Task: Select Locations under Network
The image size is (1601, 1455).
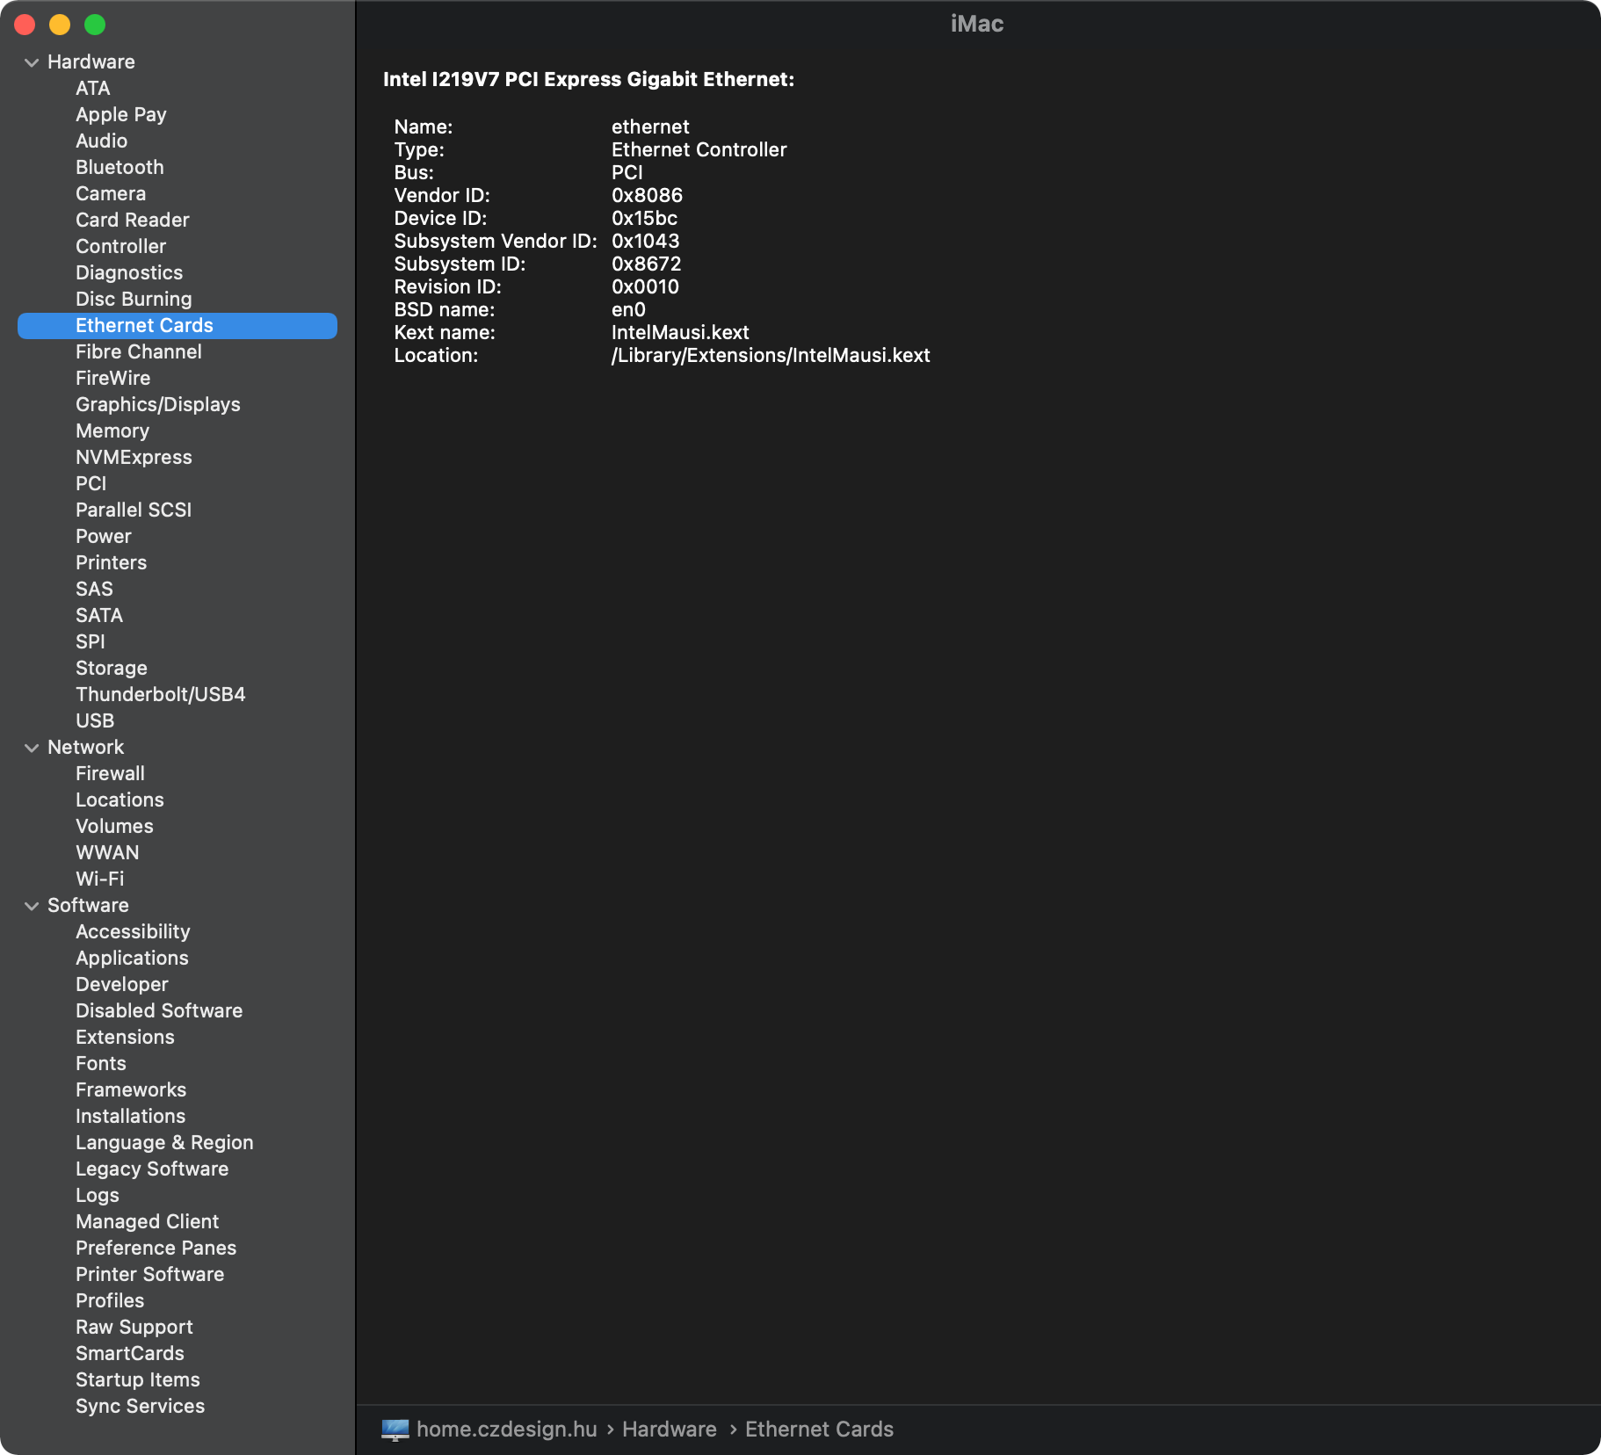Action: pos(120,800)
